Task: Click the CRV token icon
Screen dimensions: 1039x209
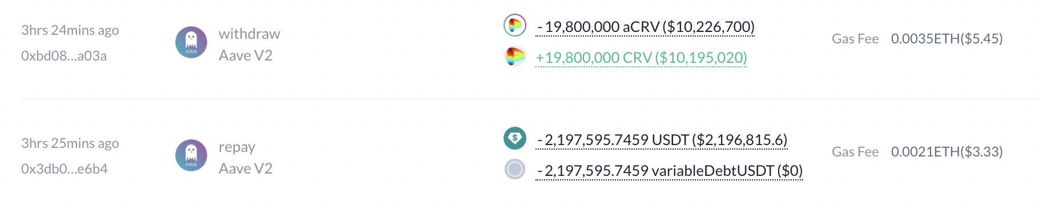Action: click(x=515, y=57)
